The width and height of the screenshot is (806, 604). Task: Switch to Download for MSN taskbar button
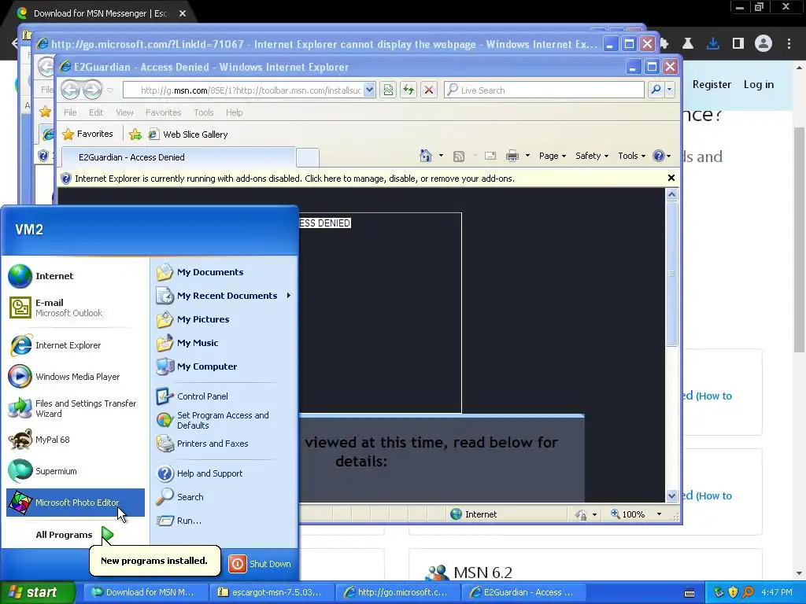(146, 592)
